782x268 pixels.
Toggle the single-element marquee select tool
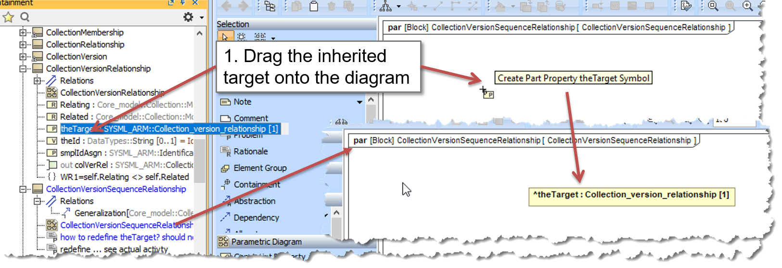(x=242, y=37)
